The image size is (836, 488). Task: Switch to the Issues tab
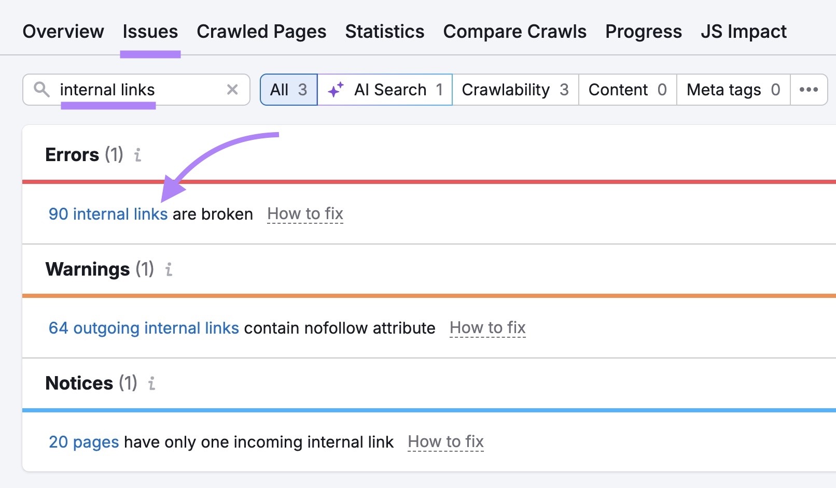pos(150,32)
